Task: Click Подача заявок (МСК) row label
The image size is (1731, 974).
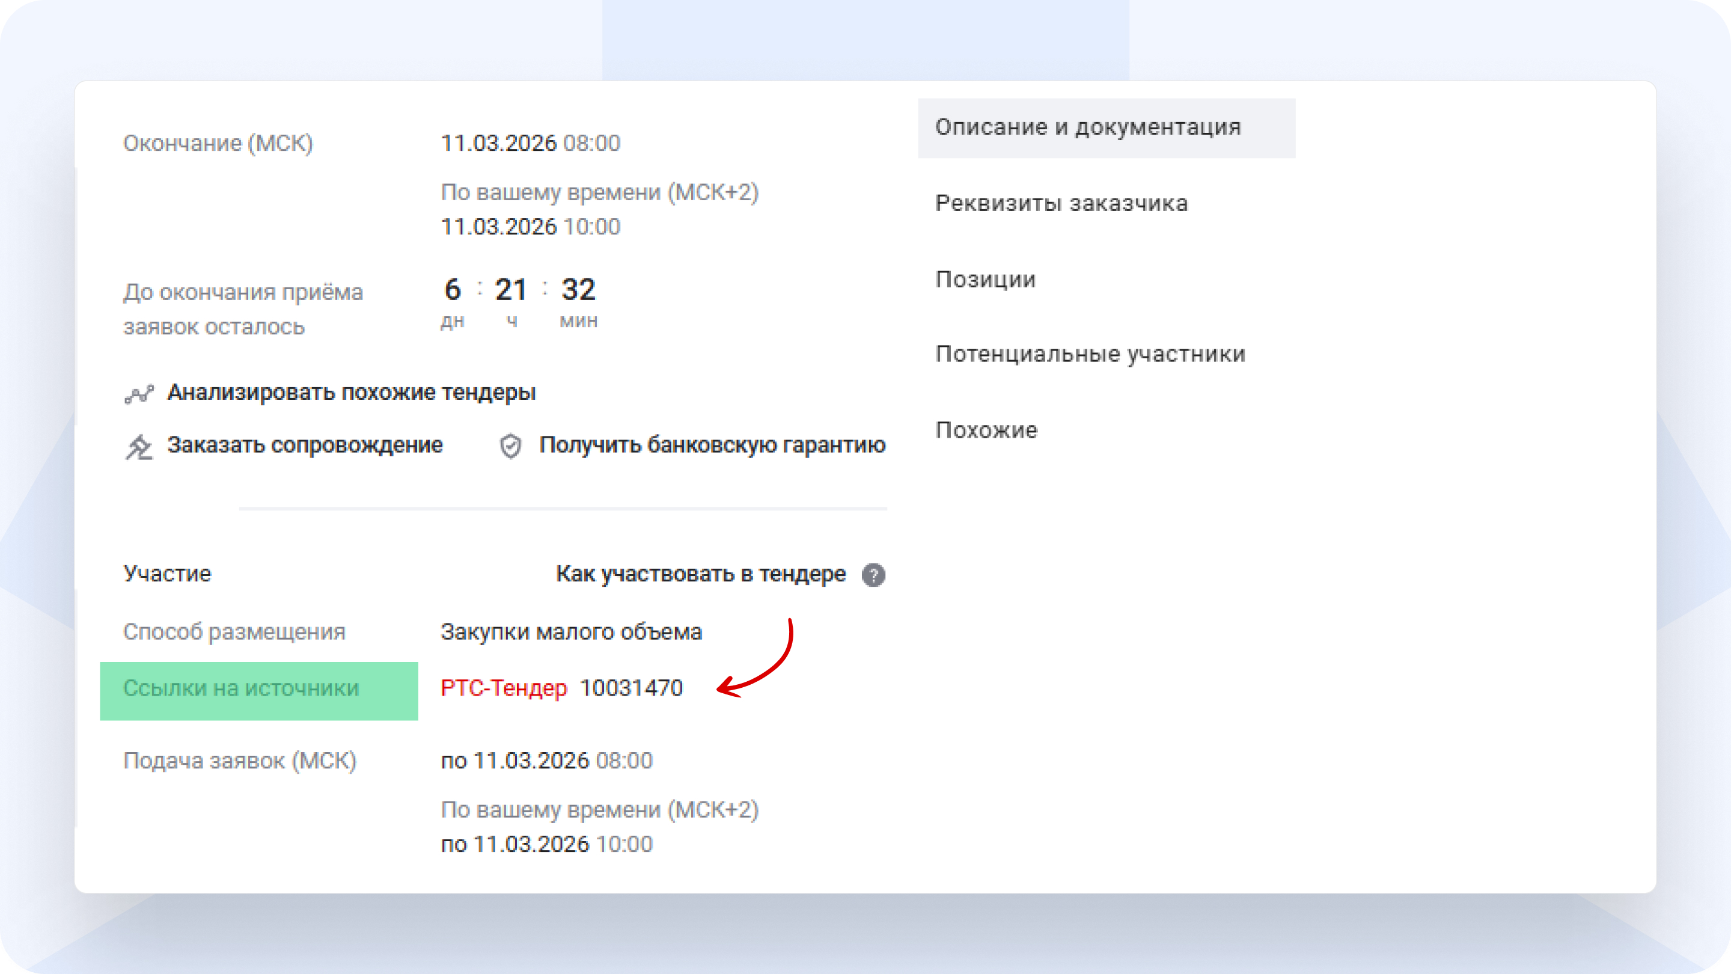Action: tap(241, 761)
